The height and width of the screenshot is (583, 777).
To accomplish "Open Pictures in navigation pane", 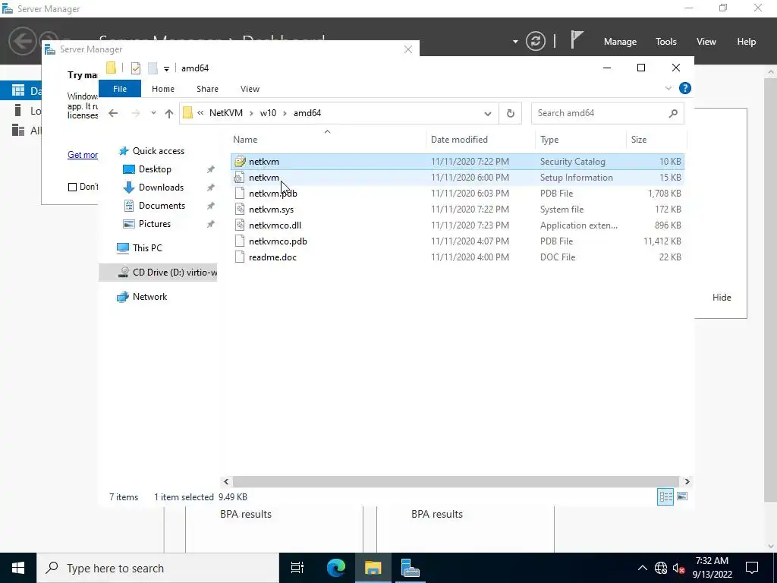I will [155, 224].
